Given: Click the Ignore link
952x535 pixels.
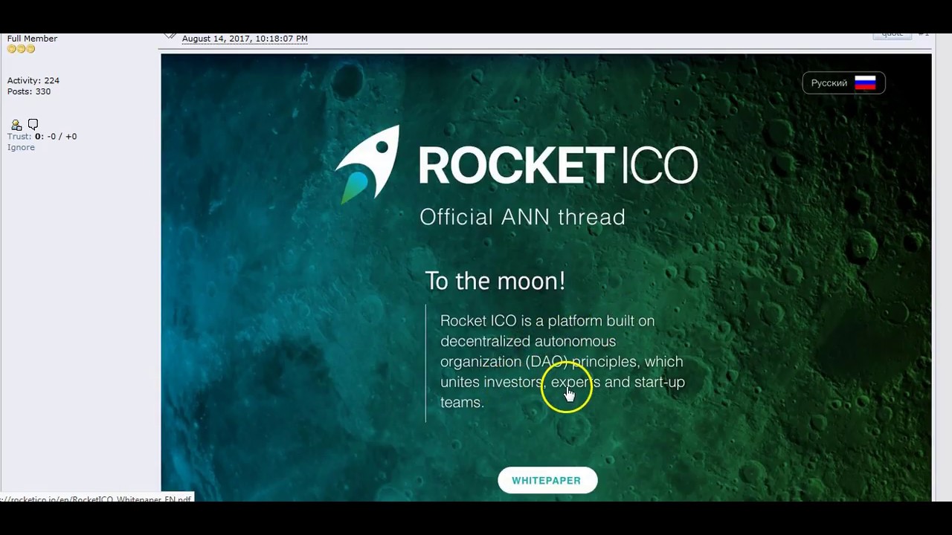Looking at the screenshot, I should point(21,148).
